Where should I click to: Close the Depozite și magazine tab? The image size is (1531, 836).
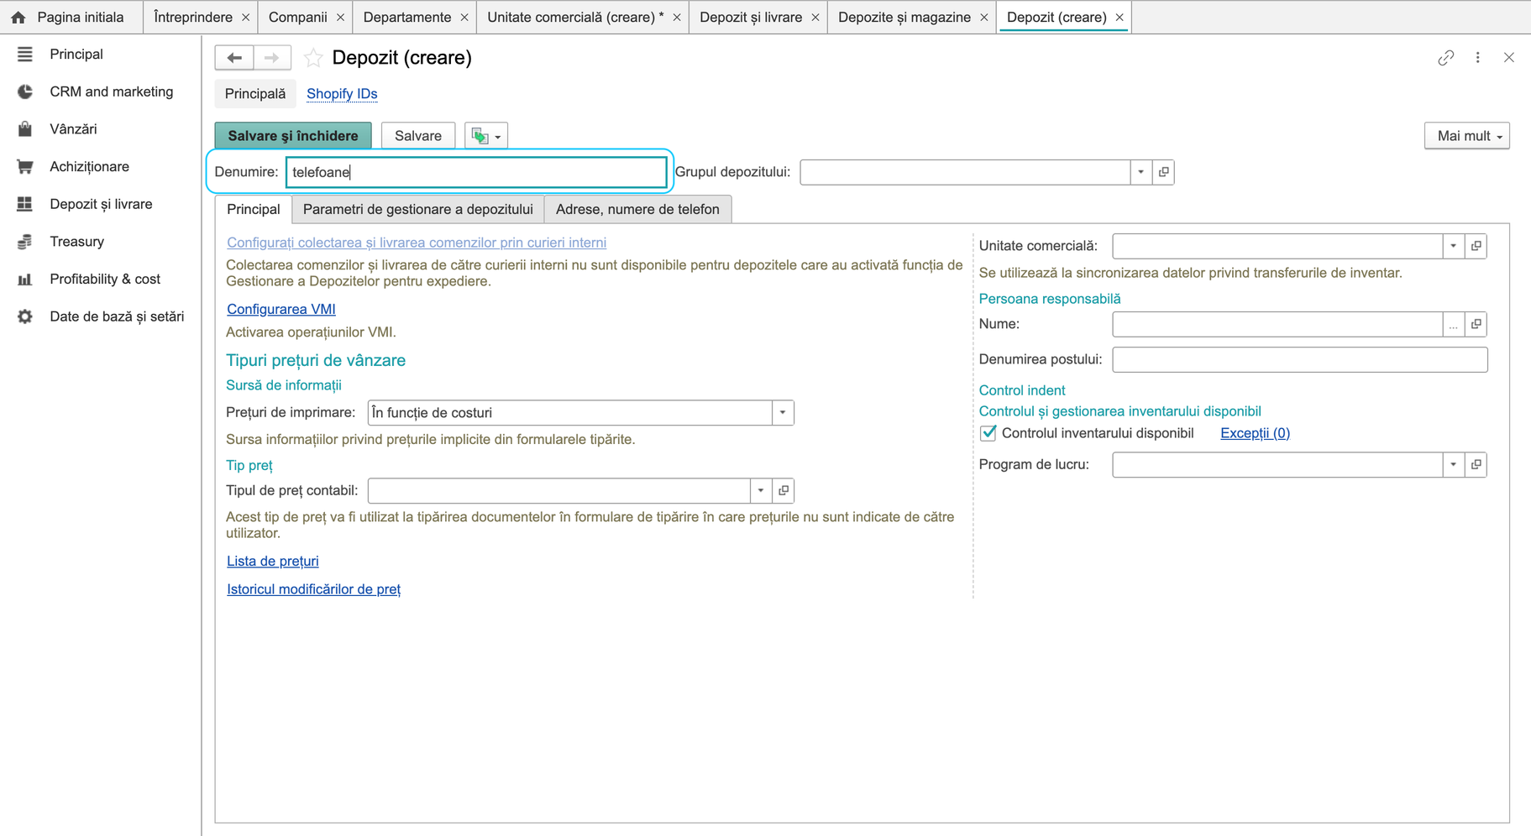click(984, 17)
